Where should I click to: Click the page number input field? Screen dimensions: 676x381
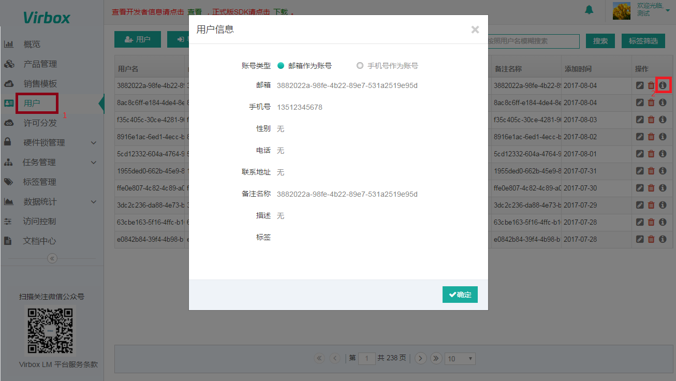(x=366, y=358)
